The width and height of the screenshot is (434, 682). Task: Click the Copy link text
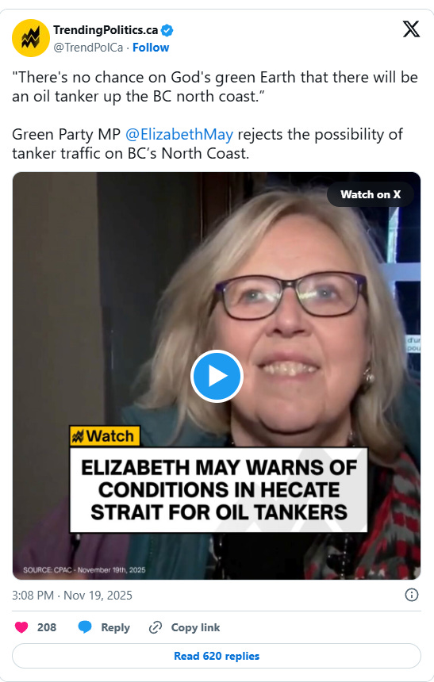(x=195, y=627)
